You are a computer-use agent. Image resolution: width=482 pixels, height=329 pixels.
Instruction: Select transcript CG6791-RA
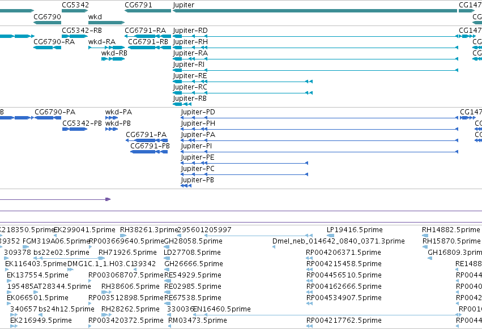coord(148,36)
